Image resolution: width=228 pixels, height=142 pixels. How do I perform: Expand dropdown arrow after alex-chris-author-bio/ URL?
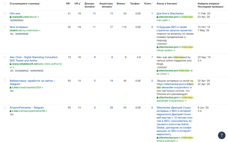[x=13, y=68]
